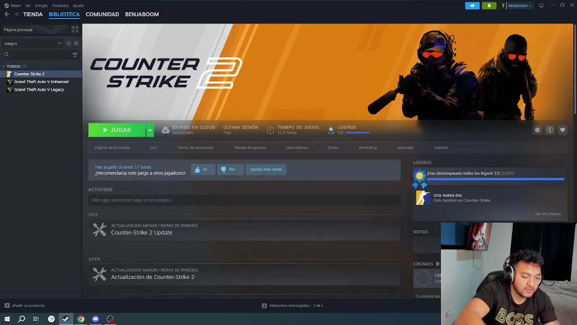Add Counter-Strike 2 to favorites heart icon
Viewport: 577px width, 325px height.
563,130
